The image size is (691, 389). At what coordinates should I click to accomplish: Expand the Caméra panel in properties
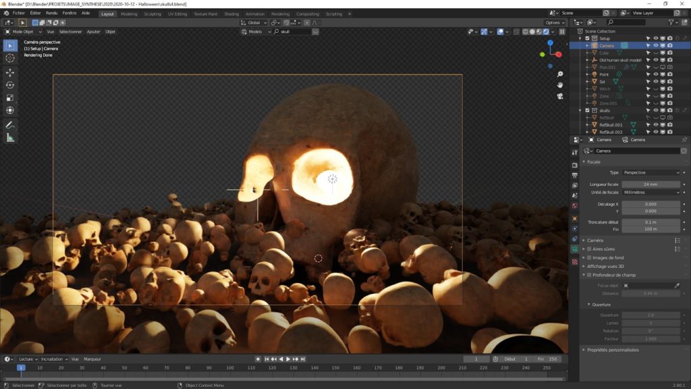(x=595, y=240)
